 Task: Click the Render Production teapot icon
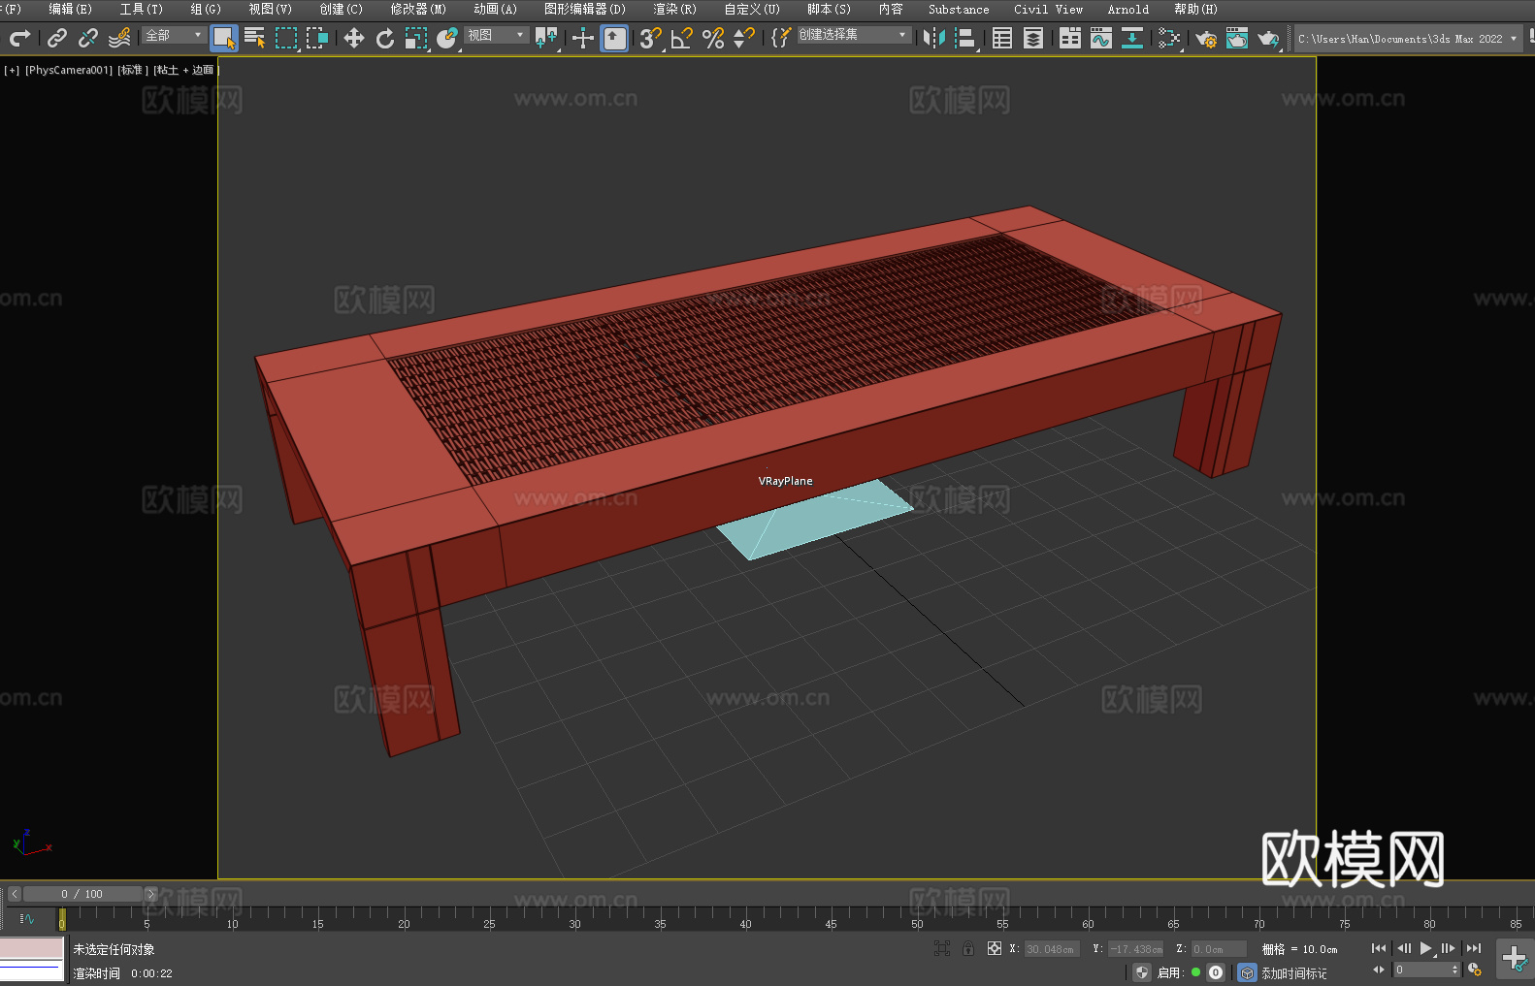(x=1268, y=38)
